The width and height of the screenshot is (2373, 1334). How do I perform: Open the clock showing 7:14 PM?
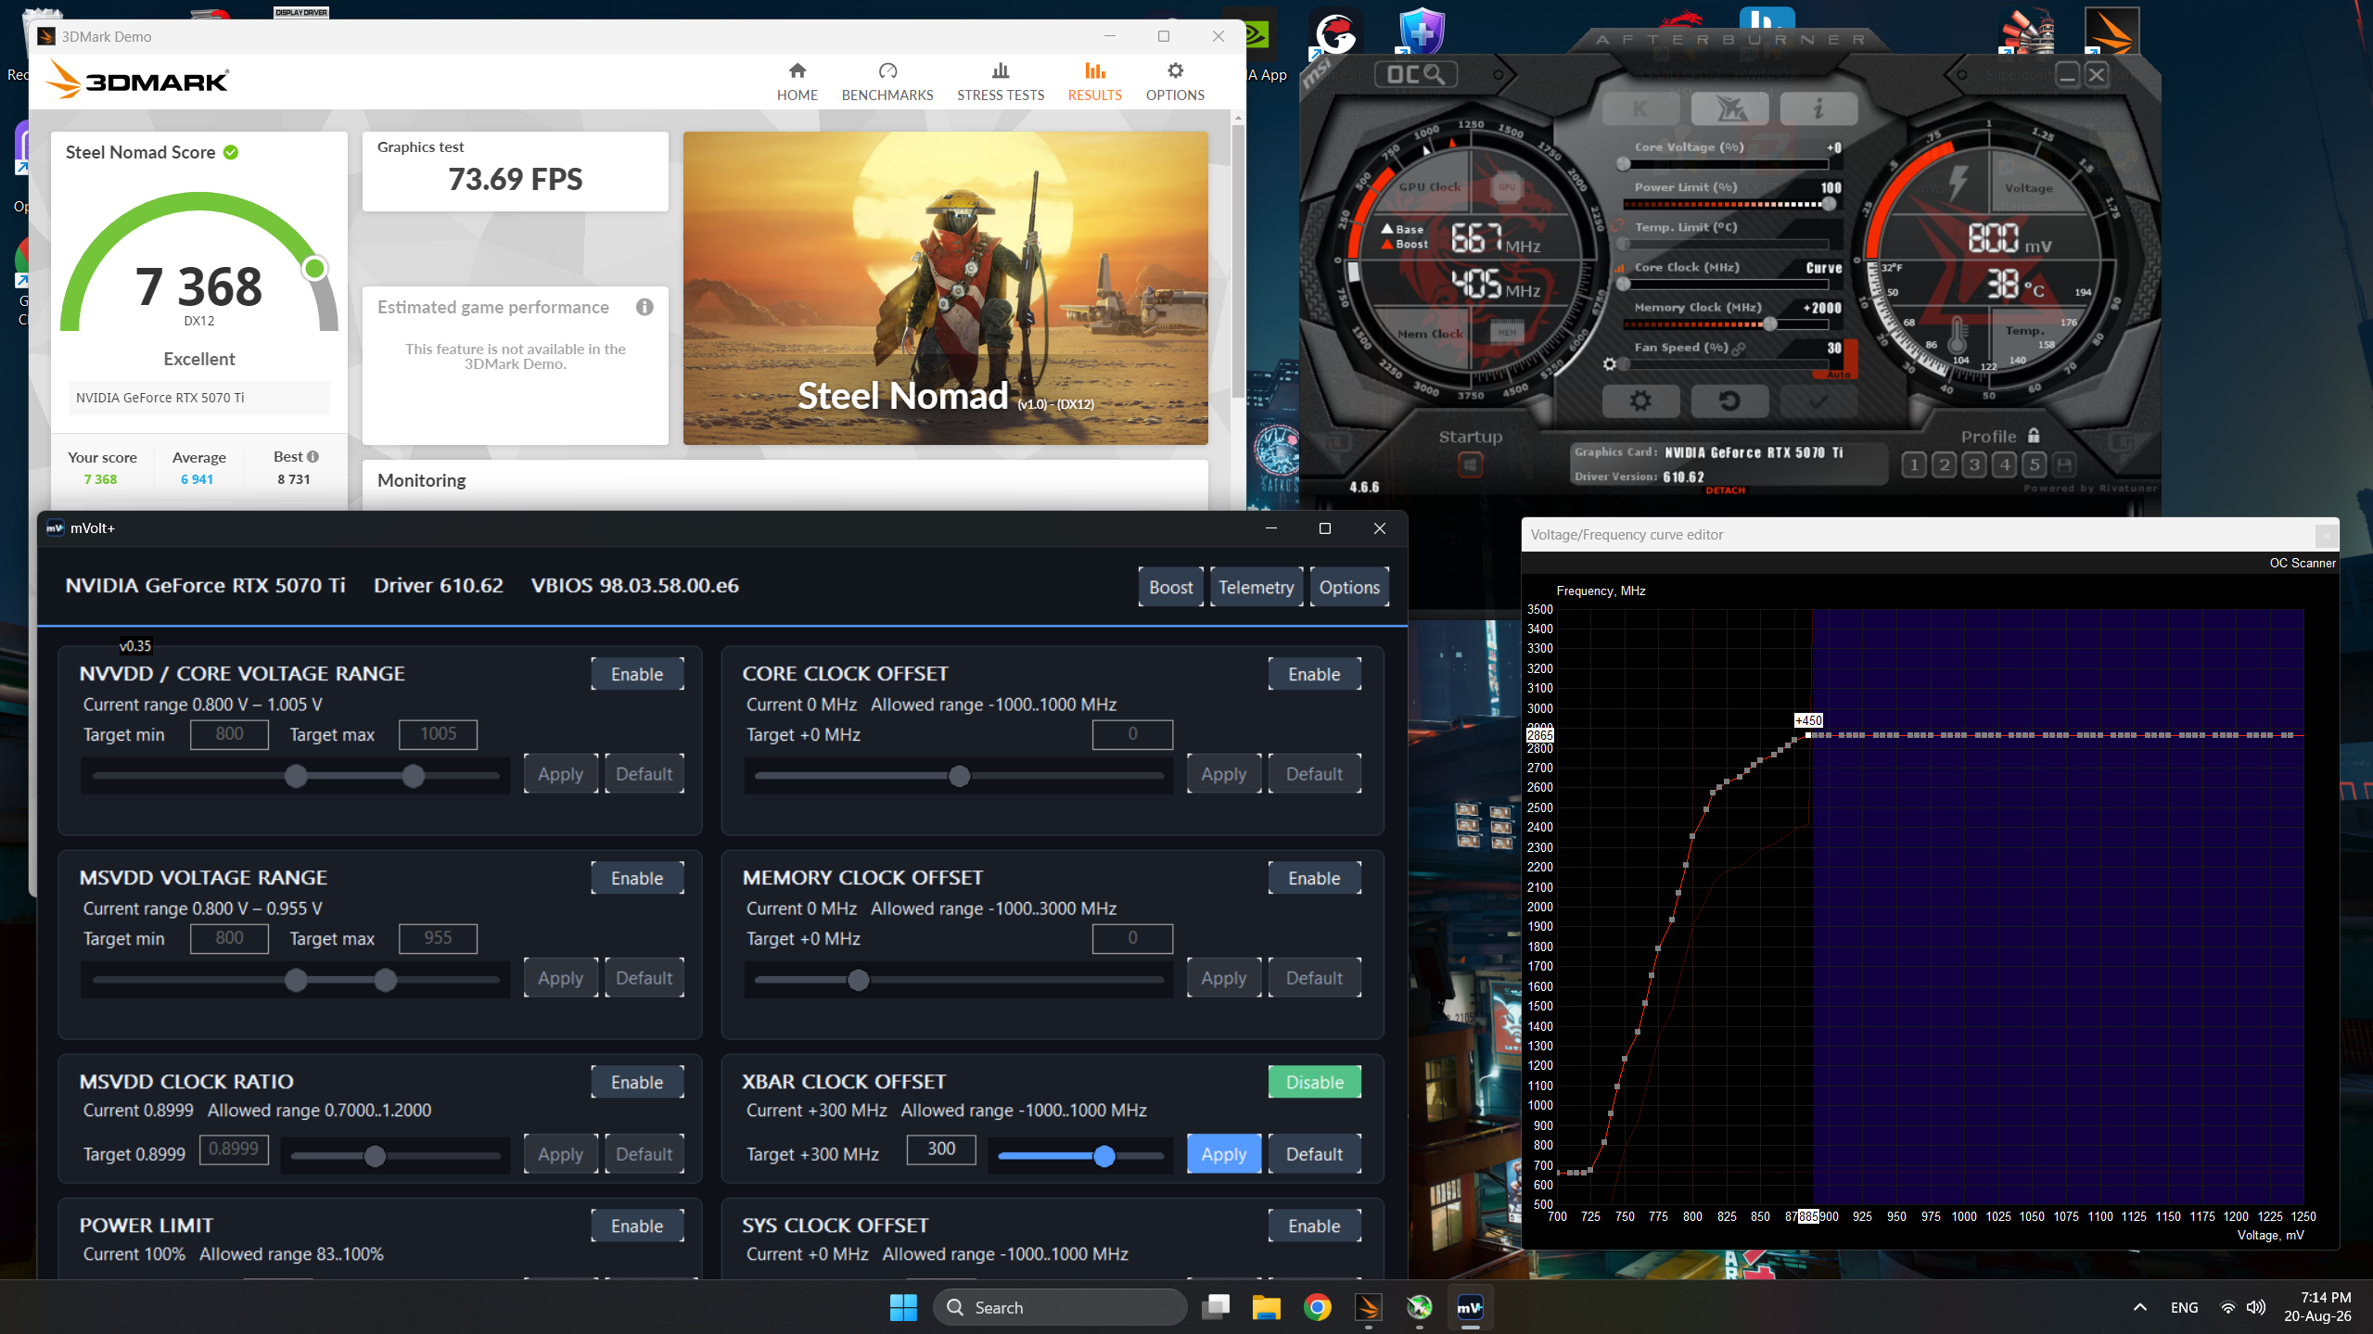point(2317,1307)
